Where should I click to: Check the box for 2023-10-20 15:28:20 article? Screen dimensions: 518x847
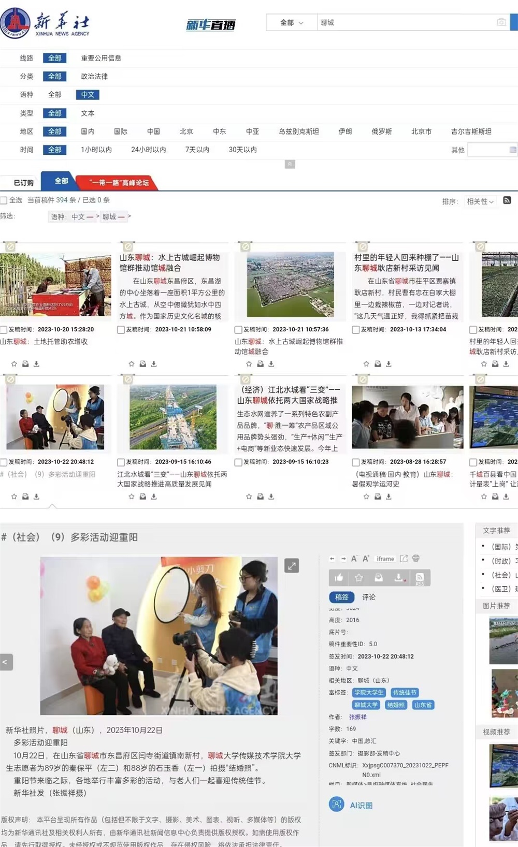(x=4, y=330)
